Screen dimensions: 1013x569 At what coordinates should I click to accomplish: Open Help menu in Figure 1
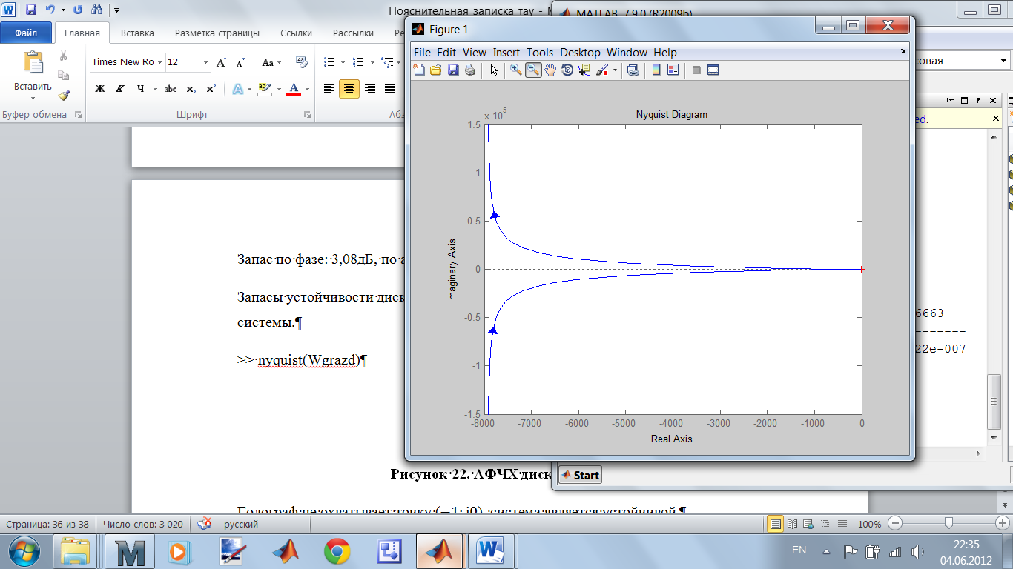pos(665,53)
